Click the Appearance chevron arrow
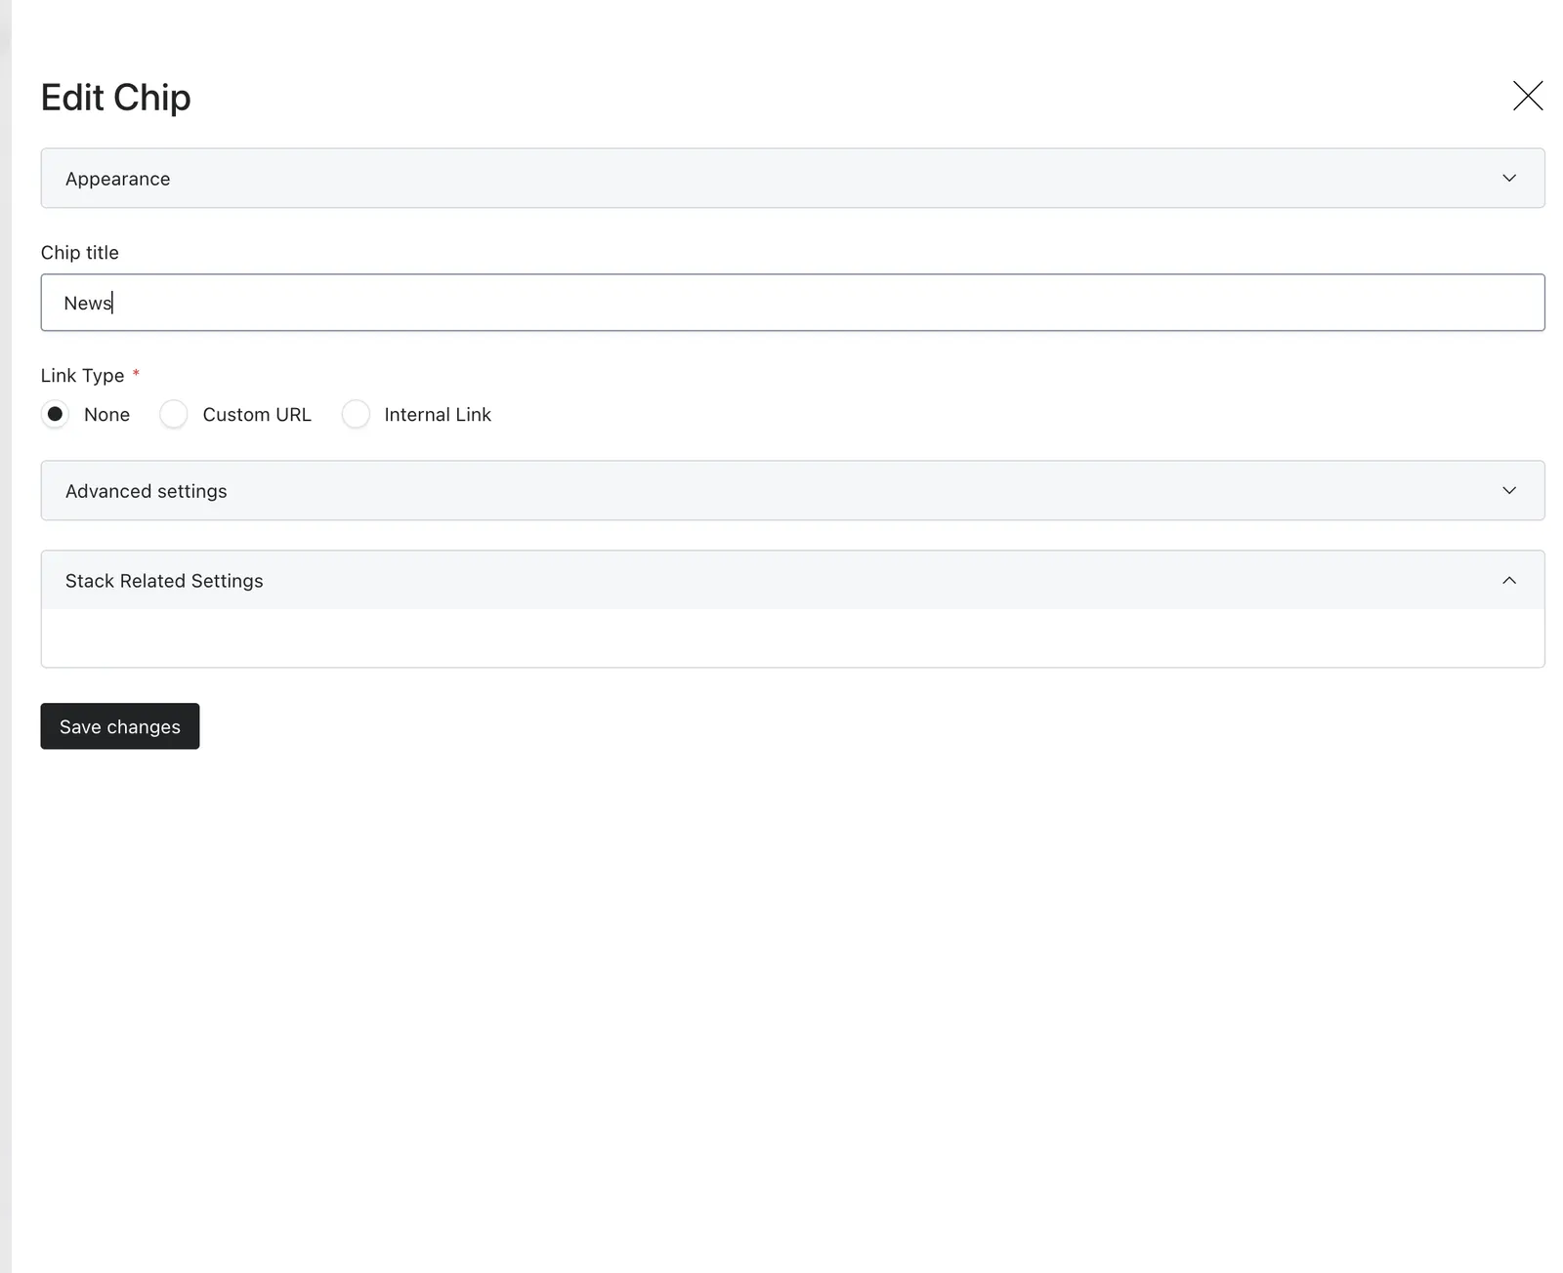The image size is (1563, 1273). pyautogui.click(x=1509, y=178)
